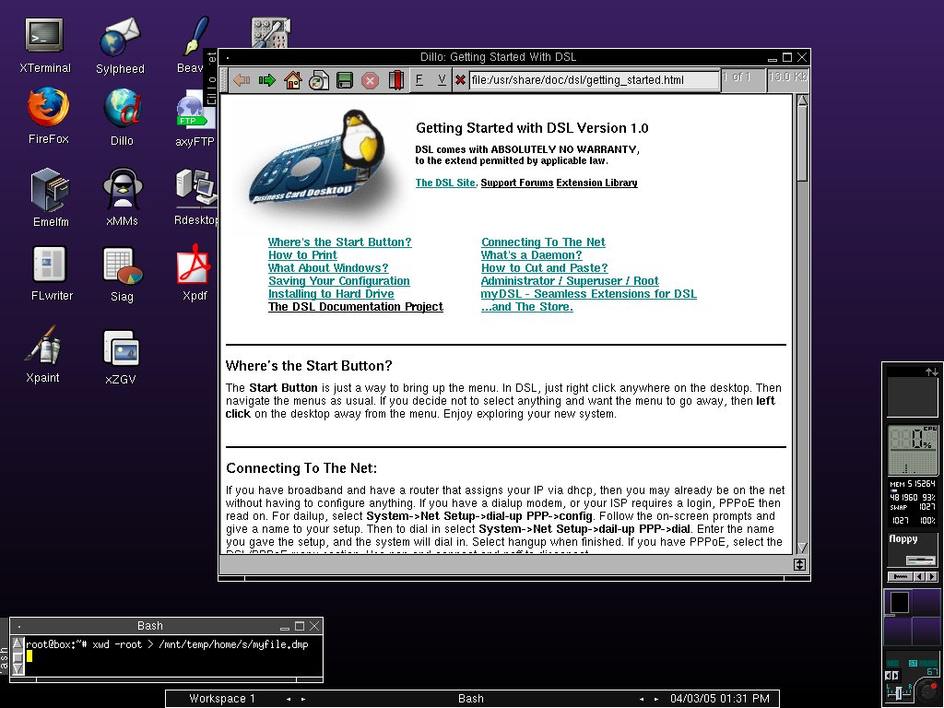Go to Where's the Start Button? link
The height and width of the screenshot is (708, 944).
(x=339, y=242)
